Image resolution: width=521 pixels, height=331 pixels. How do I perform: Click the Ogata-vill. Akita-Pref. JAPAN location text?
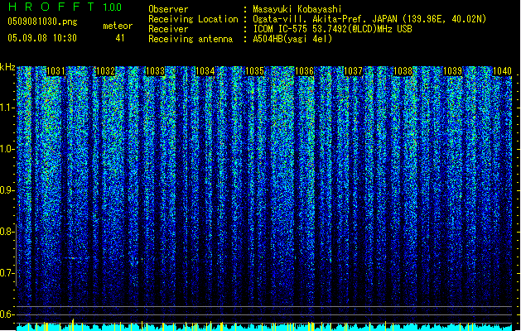pyautogui.click(x=369, y=19)
